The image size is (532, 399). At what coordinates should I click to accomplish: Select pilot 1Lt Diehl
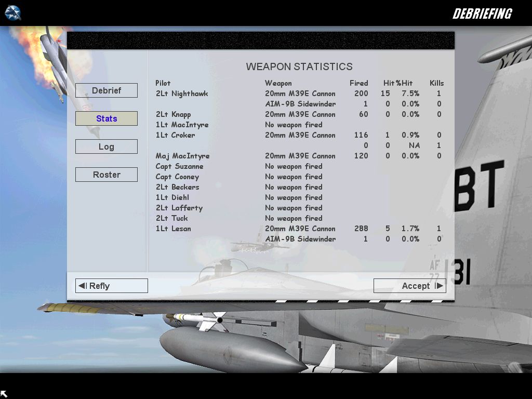point(172,197)
